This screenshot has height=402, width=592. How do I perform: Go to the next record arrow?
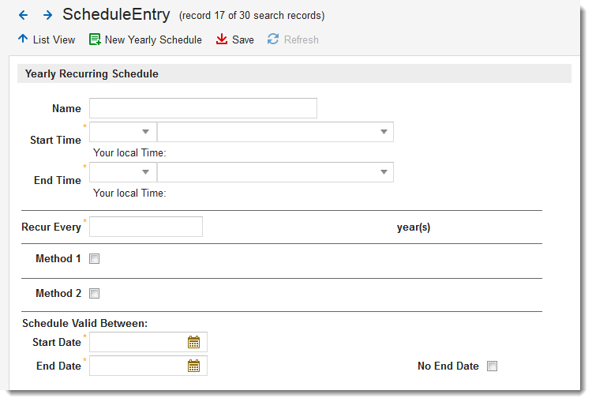[x=47, y=15]
